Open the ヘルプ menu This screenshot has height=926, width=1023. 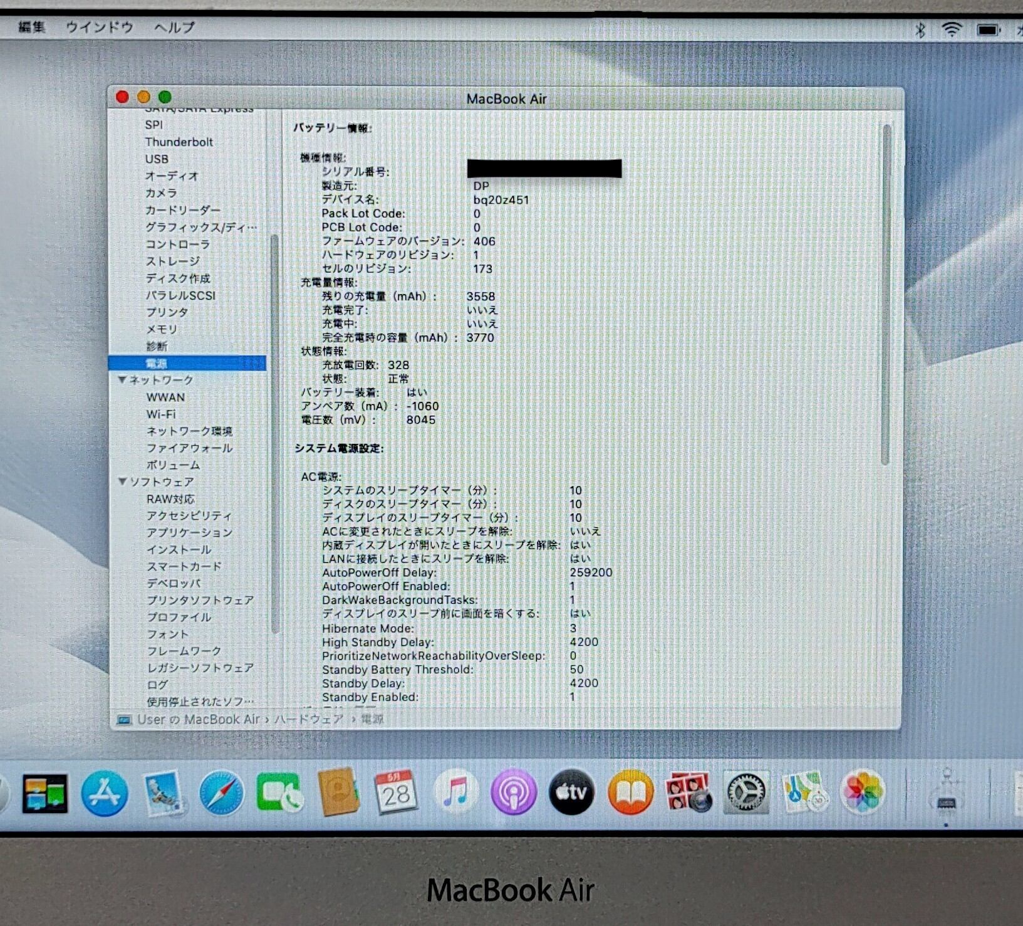click(174, 27)
